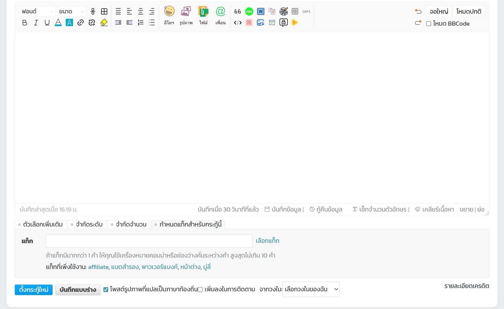Insert a code block
This screenshot has width=504, height=309.
[x=238, y=23]
